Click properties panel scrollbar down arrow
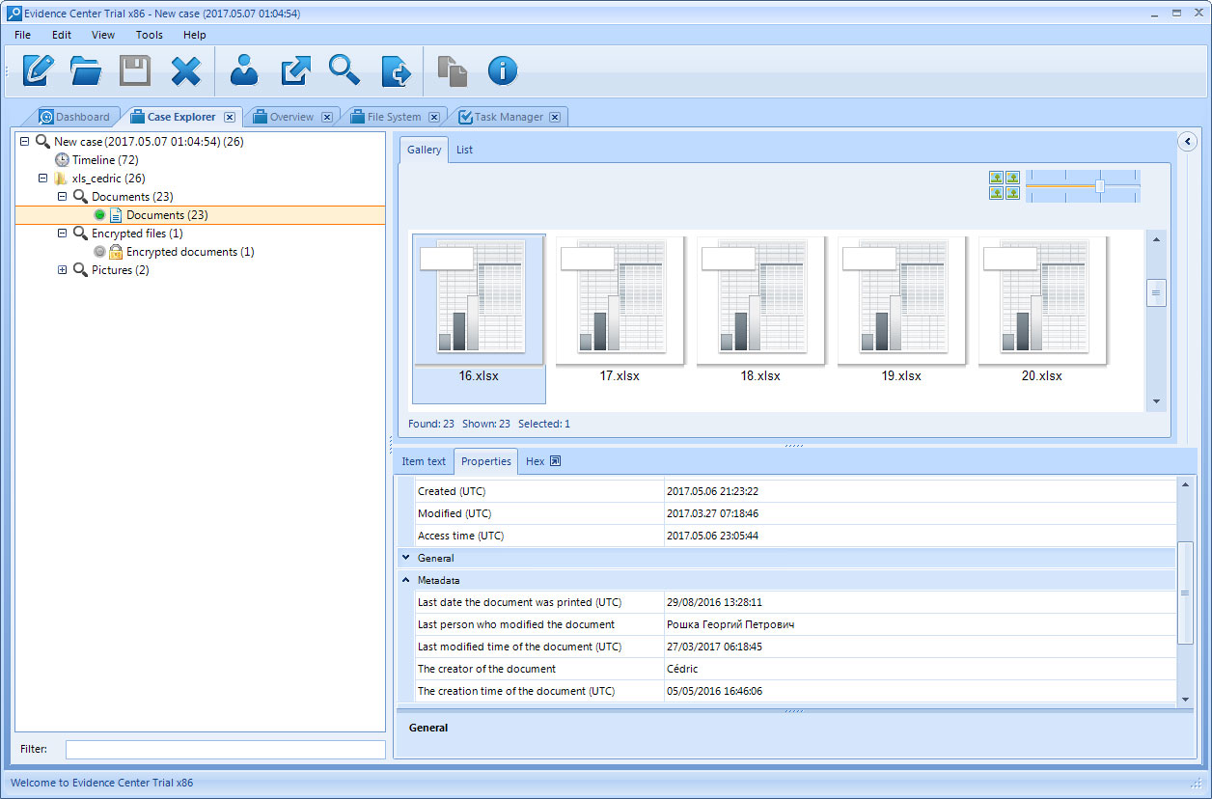1212x799 pixels. [1186, 699]
